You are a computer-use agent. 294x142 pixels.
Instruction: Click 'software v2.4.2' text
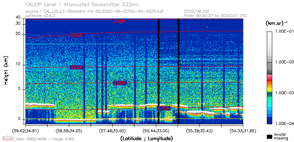pyautogui.click(x=40, y=16)
